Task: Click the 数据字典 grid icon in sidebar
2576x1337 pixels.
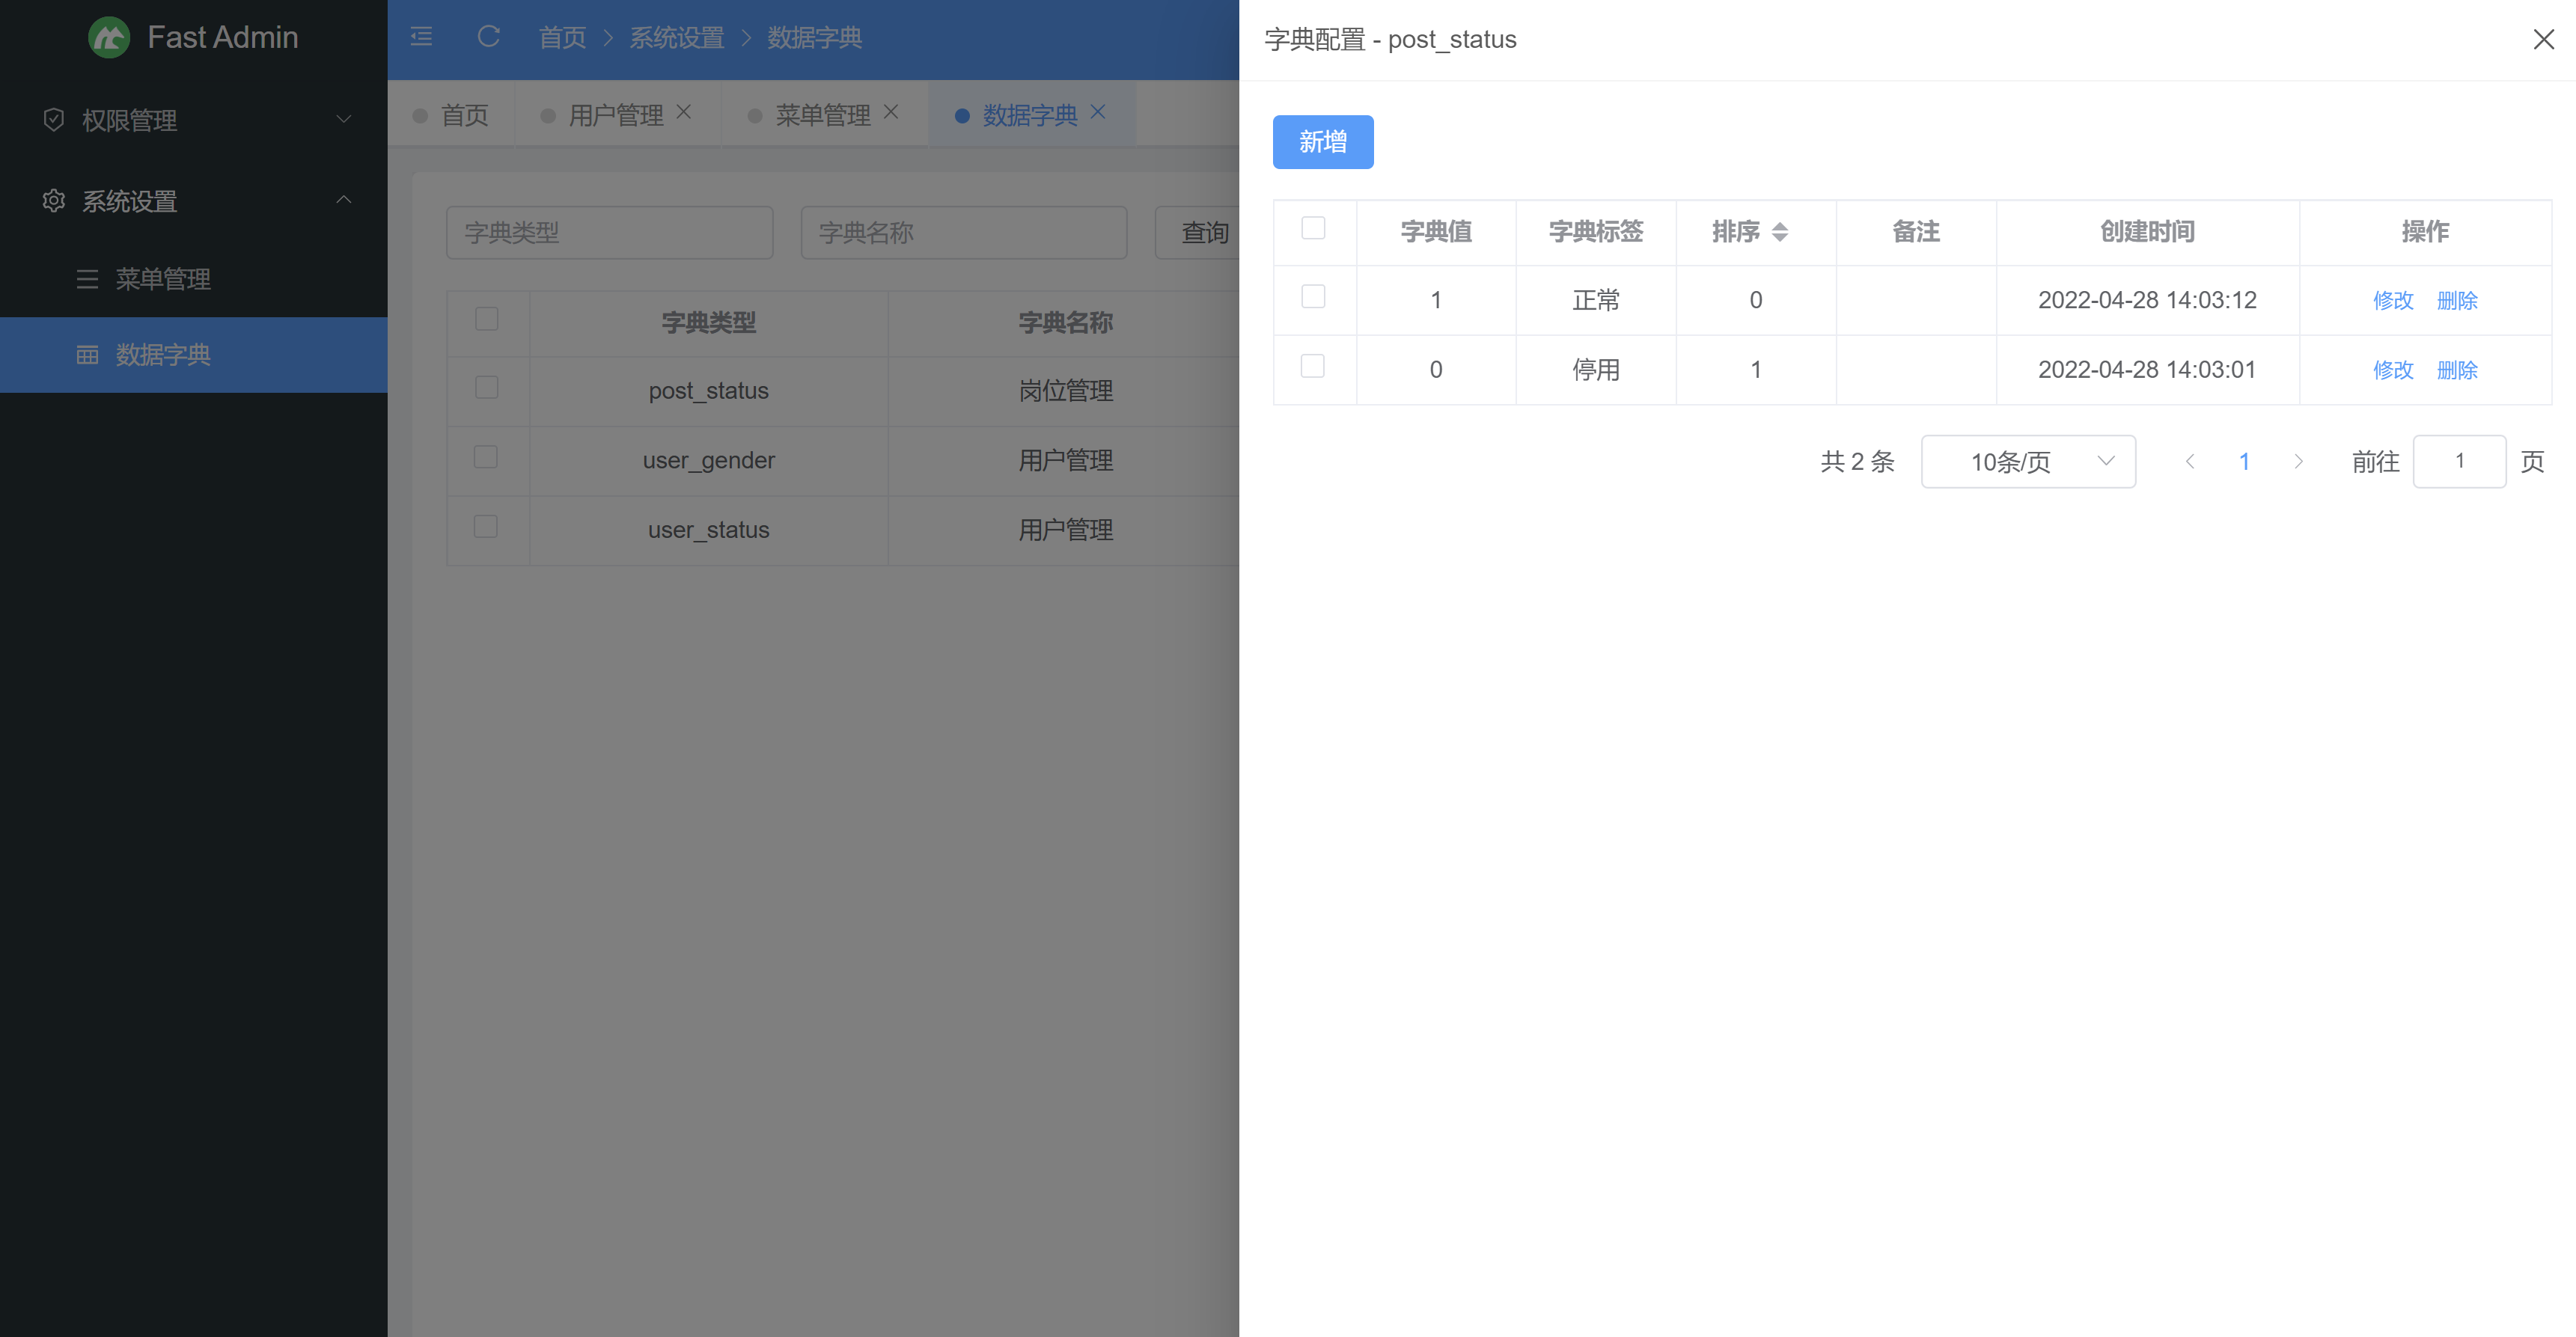Action: click(88, 355)
